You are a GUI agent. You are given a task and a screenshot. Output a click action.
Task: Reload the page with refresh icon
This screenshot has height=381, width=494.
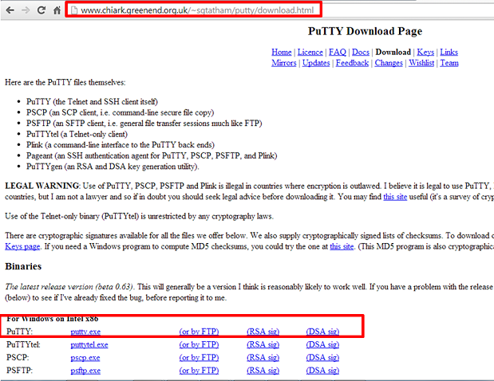(x=41, y=10)
